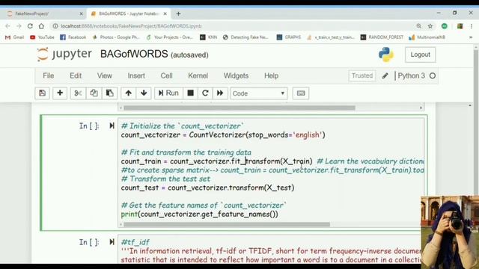The height and width of the screenshot is (269, 479).
Task: Go to browser home page
Action: pyautogui.click(x=41, y=26)
